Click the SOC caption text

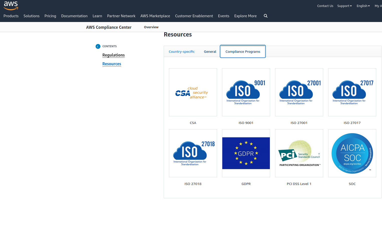[x=352, y=184]
